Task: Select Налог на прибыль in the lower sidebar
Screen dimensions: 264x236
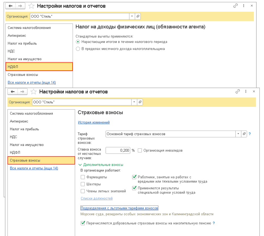Action: [24, 129]
